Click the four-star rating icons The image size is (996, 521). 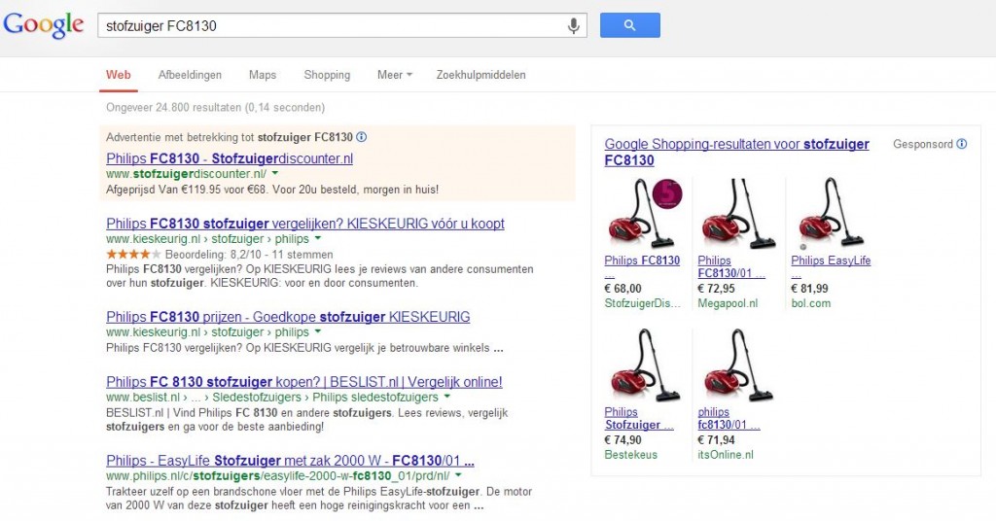(133, 254)
